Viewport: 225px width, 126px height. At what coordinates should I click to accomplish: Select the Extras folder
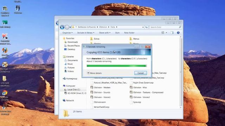95,39
